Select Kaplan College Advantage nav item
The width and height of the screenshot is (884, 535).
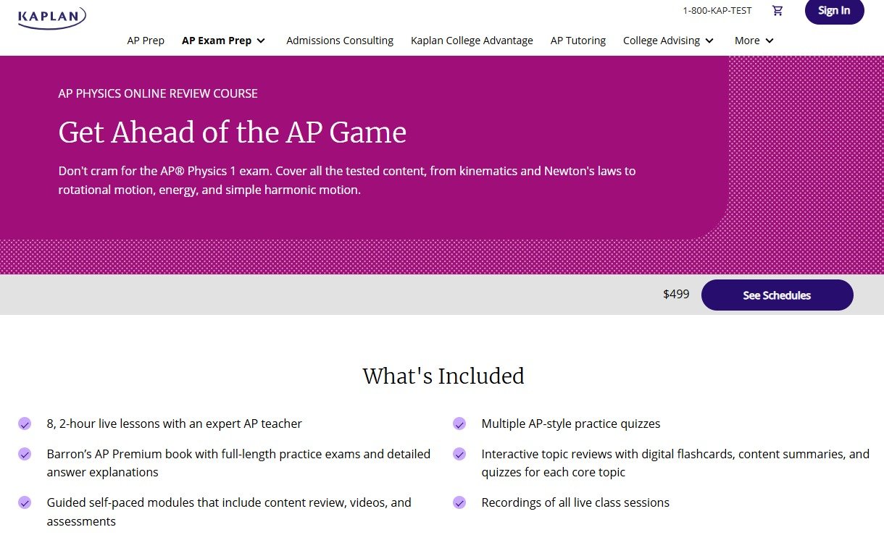(x=472, y=41)
